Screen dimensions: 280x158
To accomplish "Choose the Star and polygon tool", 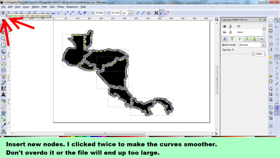I will point(3,64).
